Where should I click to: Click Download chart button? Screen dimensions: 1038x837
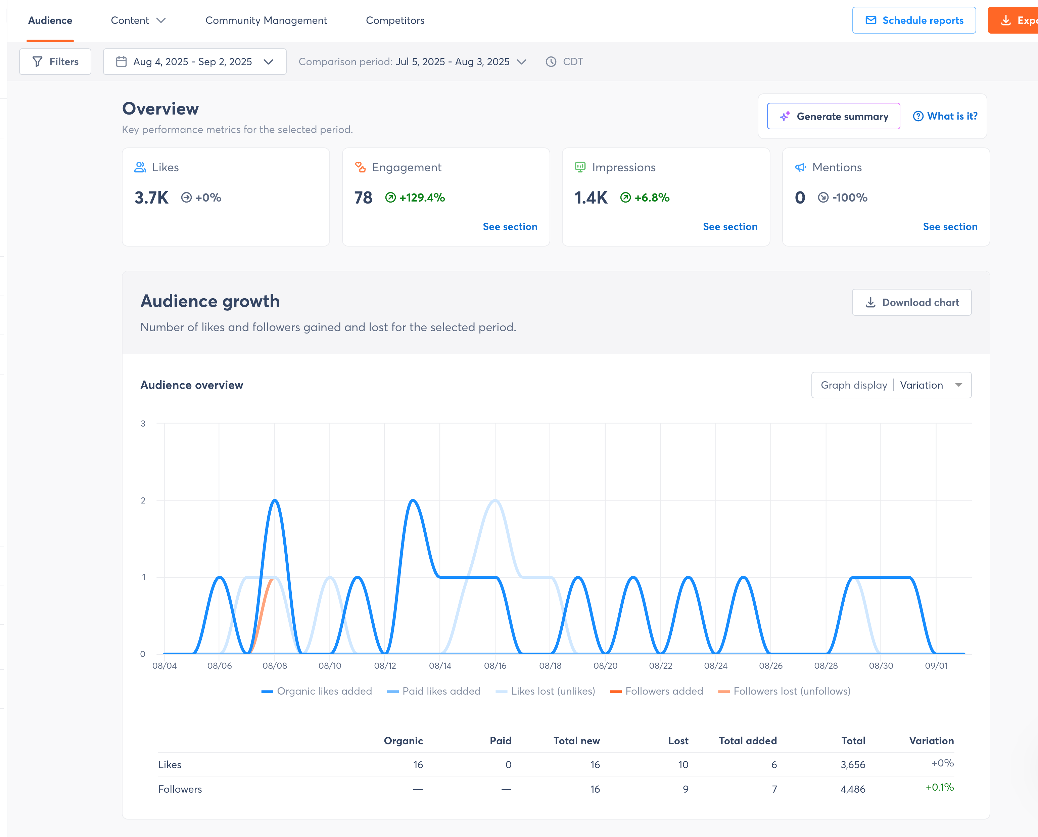point(911,302)
